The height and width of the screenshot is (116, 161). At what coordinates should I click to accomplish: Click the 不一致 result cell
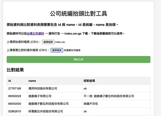pos(109,96)
